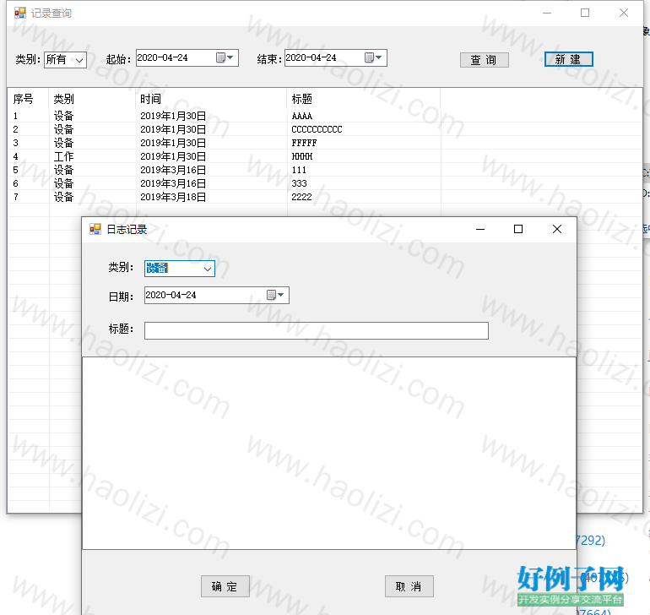Maximize the 记录查询 window
Screen dimensions: 650x615
pyautogui.click(x=585, y=13)
